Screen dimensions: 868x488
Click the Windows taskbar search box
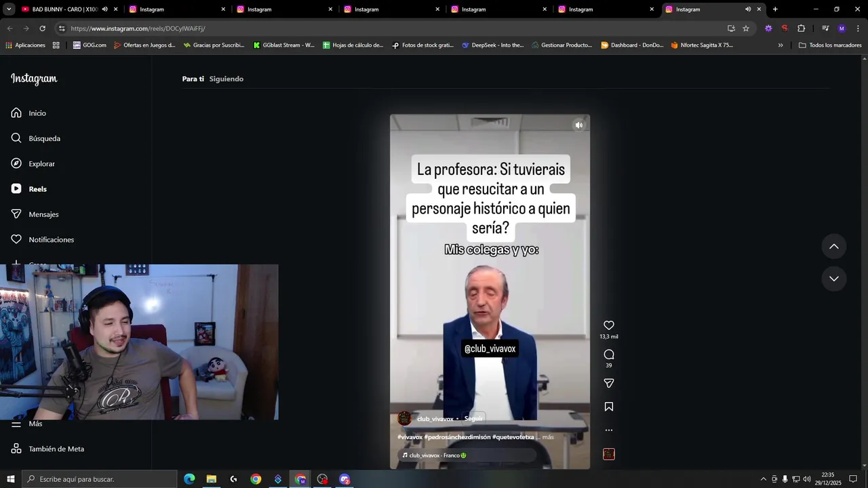point(99,479)
